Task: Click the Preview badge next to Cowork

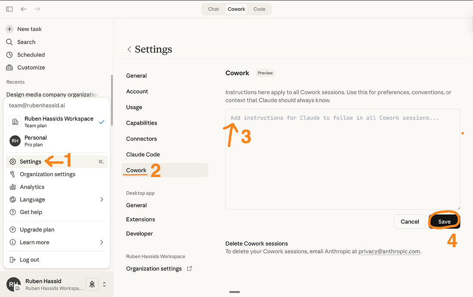Action: pos(265,73)
